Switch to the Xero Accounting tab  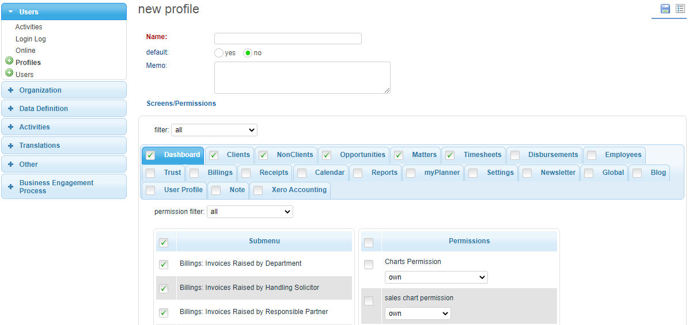click(x=298, y=190)
